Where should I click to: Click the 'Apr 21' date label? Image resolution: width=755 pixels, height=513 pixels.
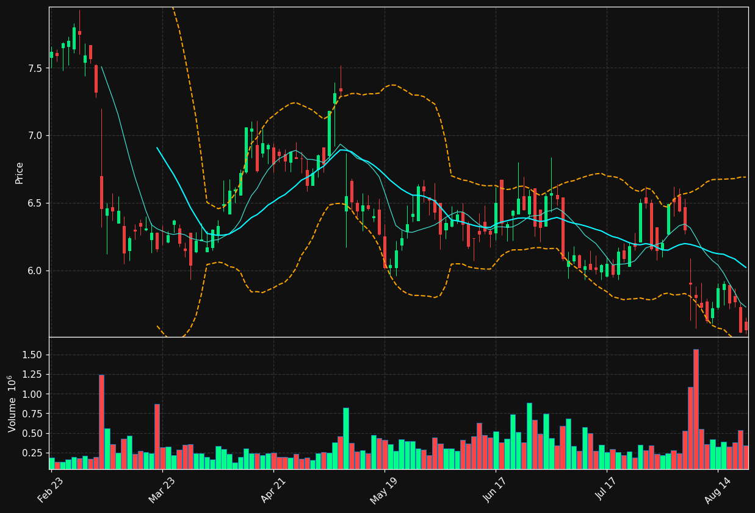[273, 490]
